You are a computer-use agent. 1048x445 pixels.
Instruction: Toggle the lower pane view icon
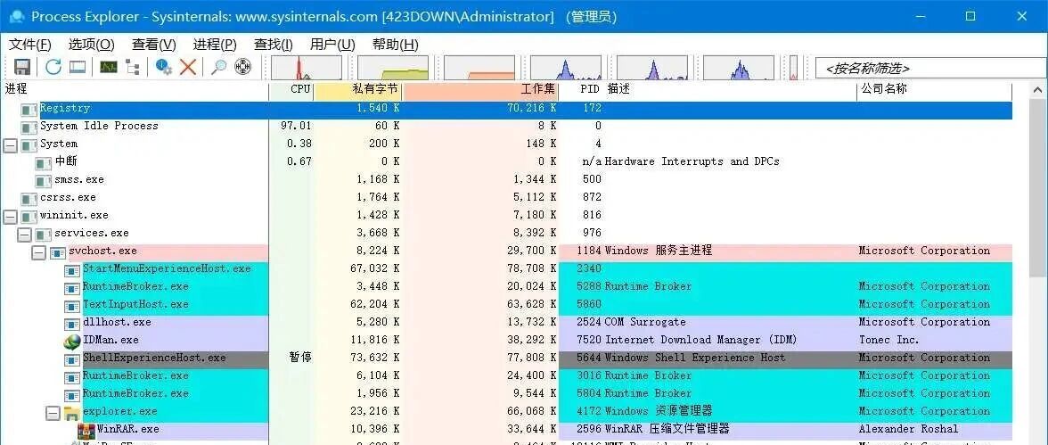pyautogui.click(x=78, y=67)
